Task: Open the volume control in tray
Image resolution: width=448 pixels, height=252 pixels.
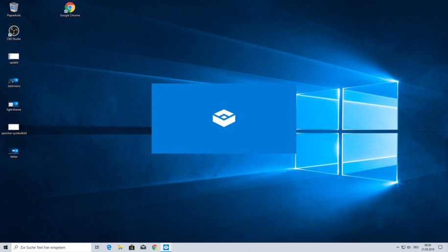Action: tap(409, 248)
